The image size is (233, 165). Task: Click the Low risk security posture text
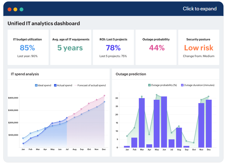coord(199,48)
